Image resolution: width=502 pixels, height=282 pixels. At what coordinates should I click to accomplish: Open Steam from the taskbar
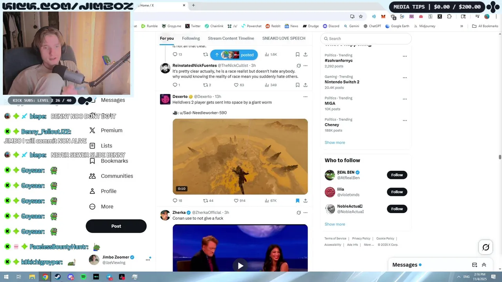pyautogui.click(x=58, y=277)
